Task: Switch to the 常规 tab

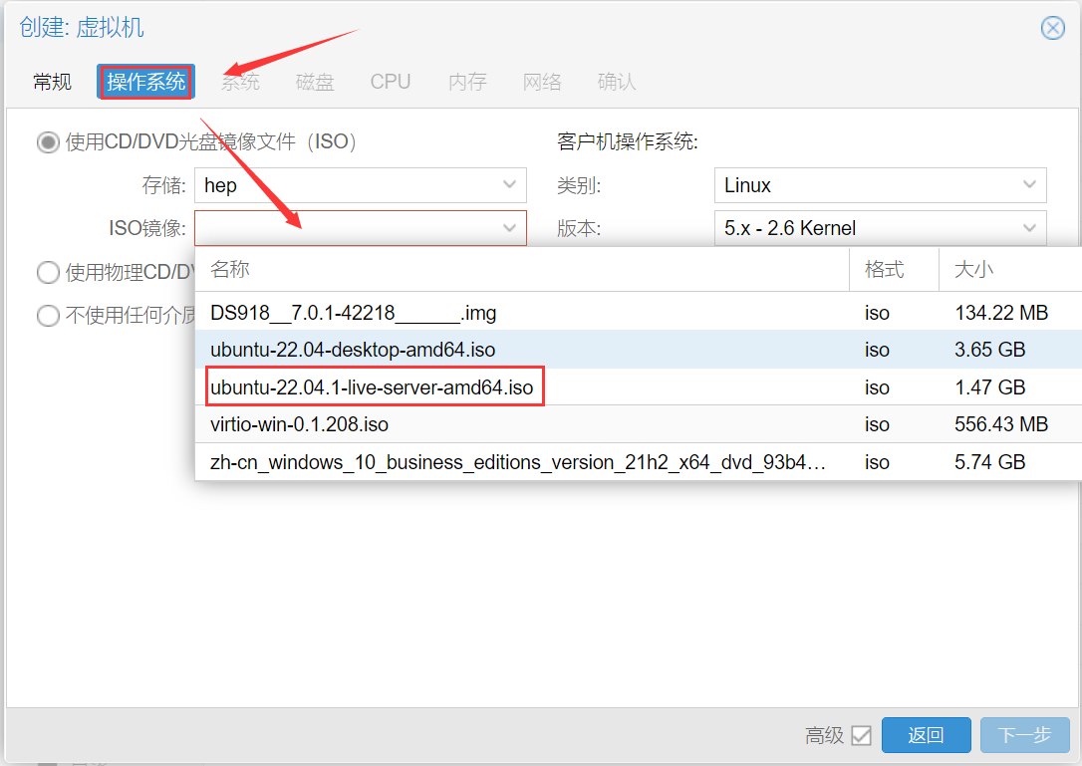Action: point(53,82)
